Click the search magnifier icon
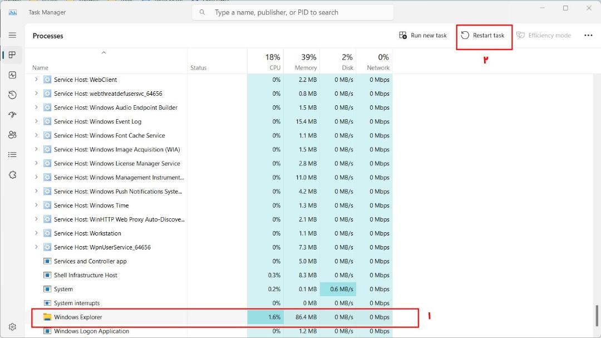Viewport: 601px width, 338px height. [202, 12]
